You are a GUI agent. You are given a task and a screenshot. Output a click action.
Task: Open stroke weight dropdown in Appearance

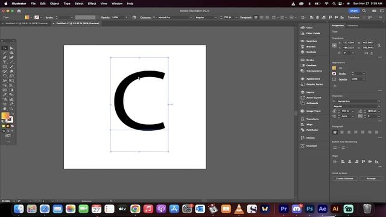[364, 74]
